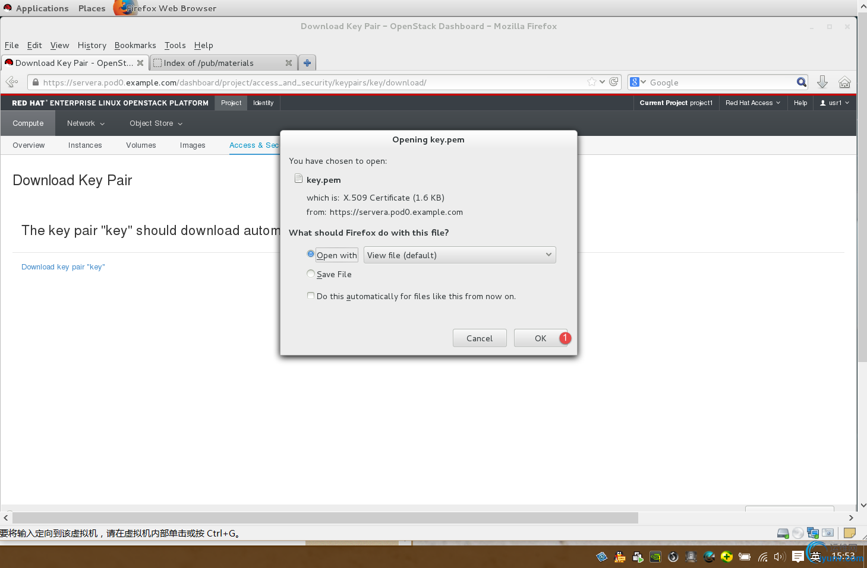Image resolution: width=867 pixels, height=568 pixels.
Task: Click the horizontal scrollbar thumb
Action: point(325,518)
